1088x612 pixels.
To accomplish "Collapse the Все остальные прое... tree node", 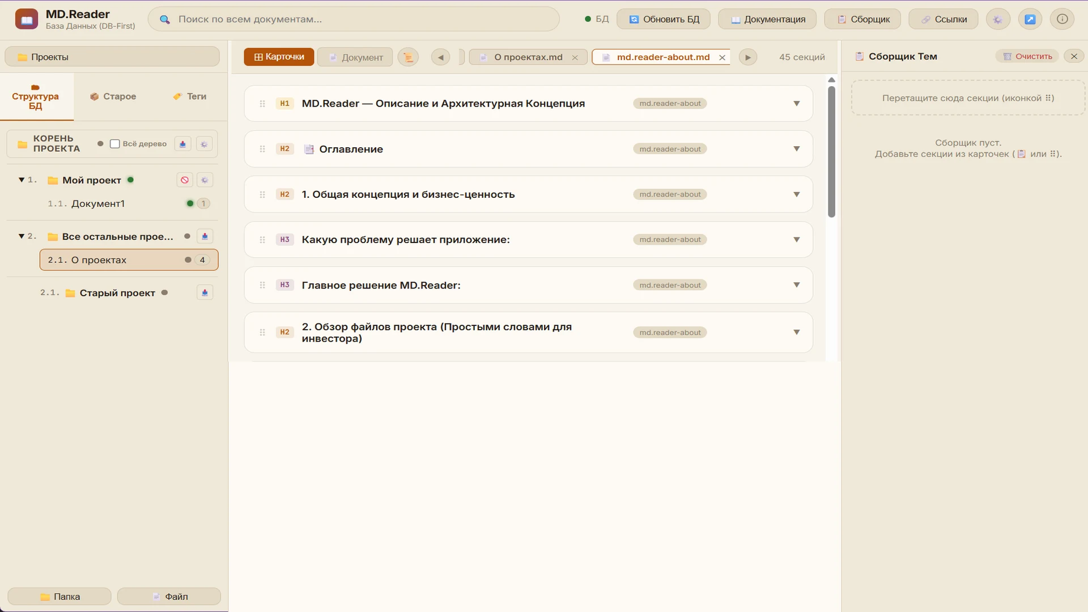I will coord(22,236).
